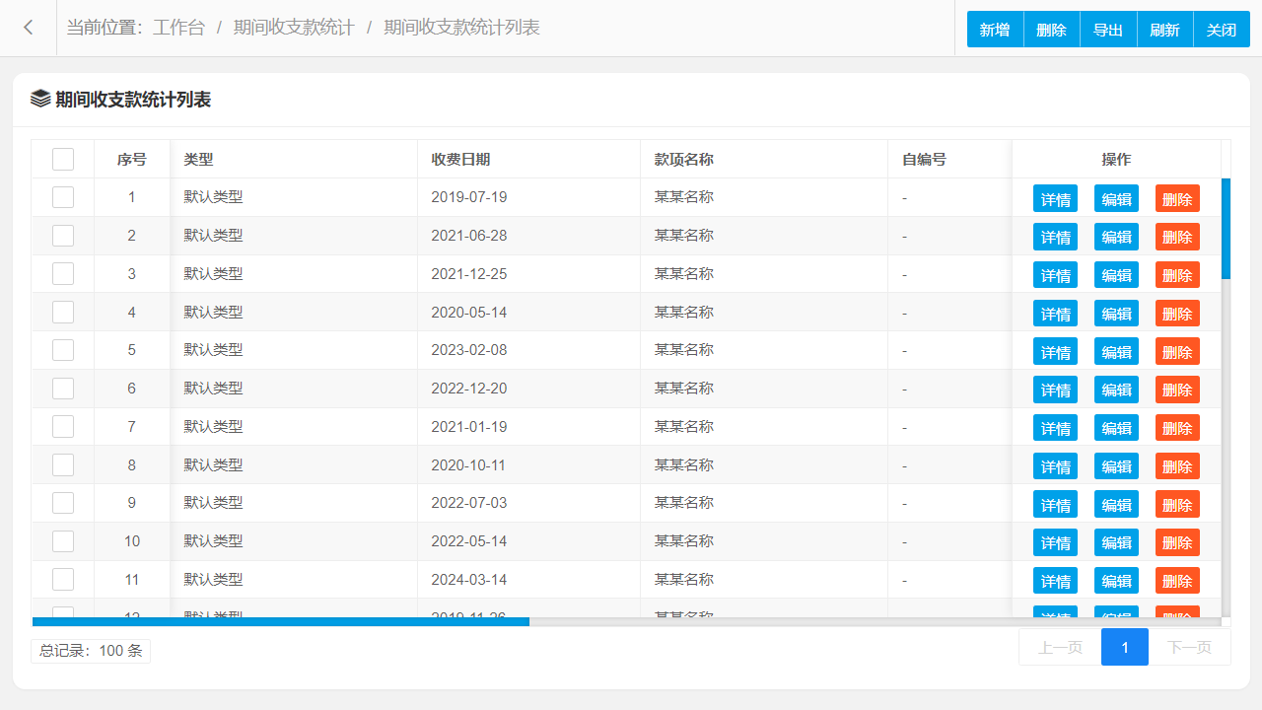Click 编辑 for row 5
The height and width of the screenshot is (710, 1262).
[1116, 351]
